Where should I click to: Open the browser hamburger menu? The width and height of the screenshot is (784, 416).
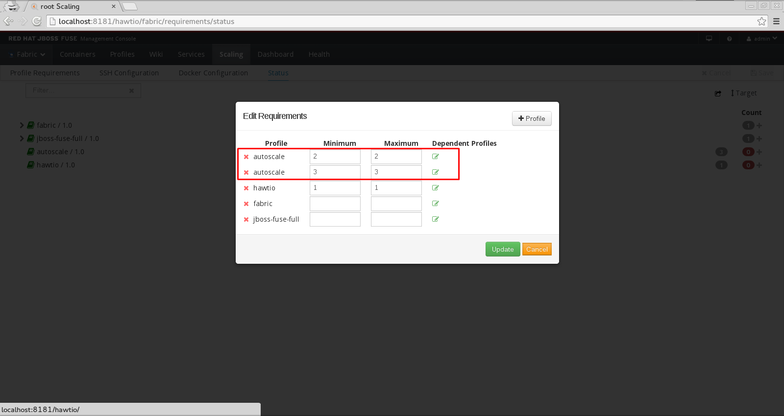coord(776,21)
